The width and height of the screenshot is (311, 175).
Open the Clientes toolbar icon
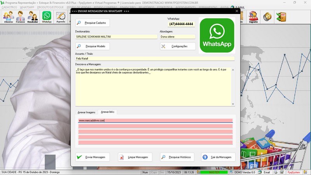[x=9, y=17]
